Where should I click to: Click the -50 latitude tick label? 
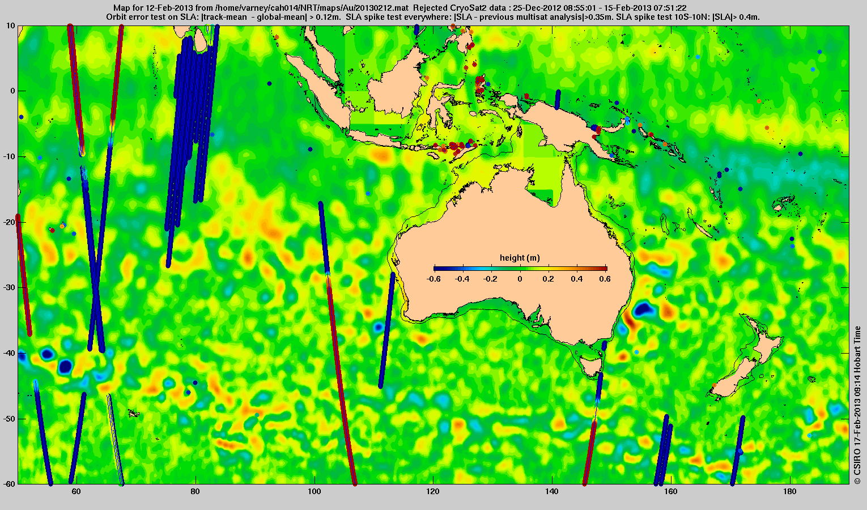point(9,419)
